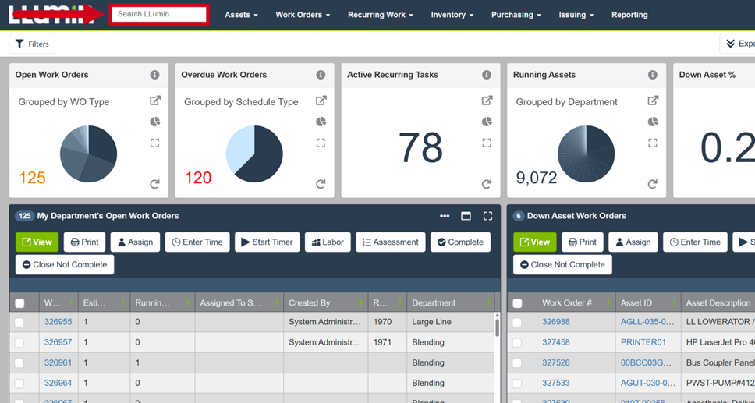Open info icon on Open Work Orders card
Image resolution: width=755 pixels, height=403 pixels.
pyautogui.click(x=154, y=75)
